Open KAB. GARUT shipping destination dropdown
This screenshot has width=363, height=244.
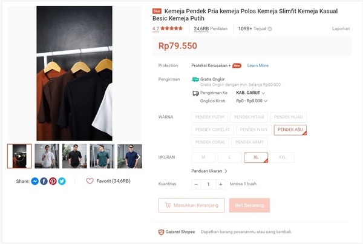click(250, 93)
